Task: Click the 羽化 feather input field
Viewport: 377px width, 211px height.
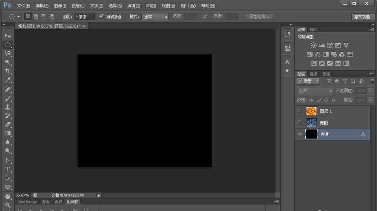Action: click(84, 17)
